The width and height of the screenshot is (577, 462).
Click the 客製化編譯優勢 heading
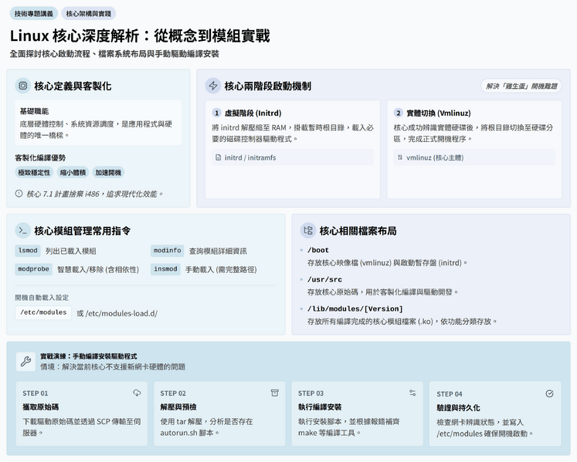coord(40,157)
